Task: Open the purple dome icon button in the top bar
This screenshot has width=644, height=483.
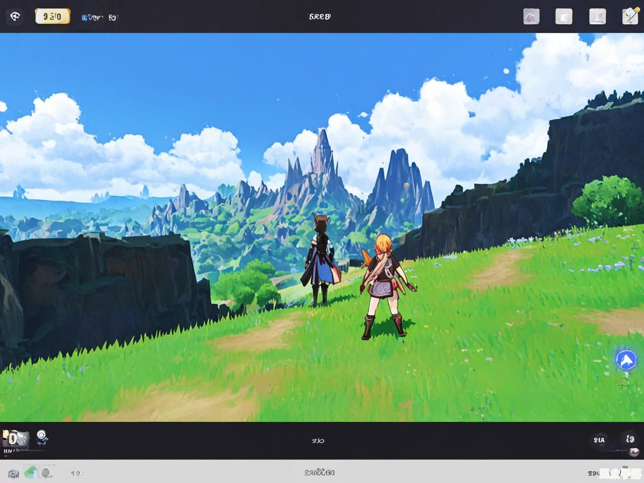Action: click(531, 17)
